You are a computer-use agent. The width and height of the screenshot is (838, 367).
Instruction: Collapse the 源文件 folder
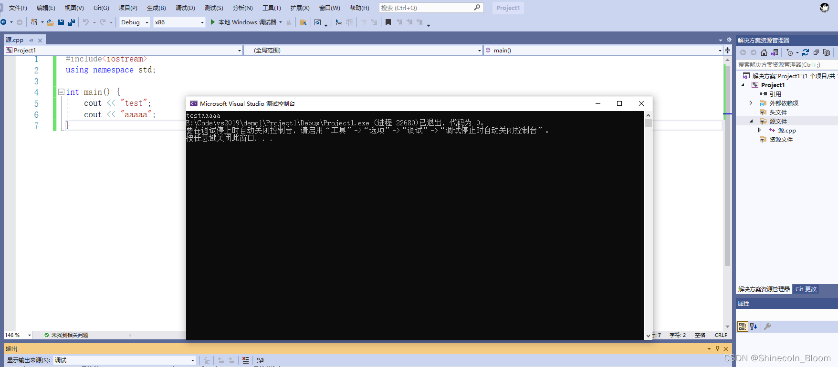[751, 121]
